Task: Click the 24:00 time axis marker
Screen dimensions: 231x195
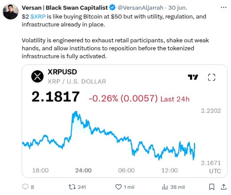Action: 83,170
